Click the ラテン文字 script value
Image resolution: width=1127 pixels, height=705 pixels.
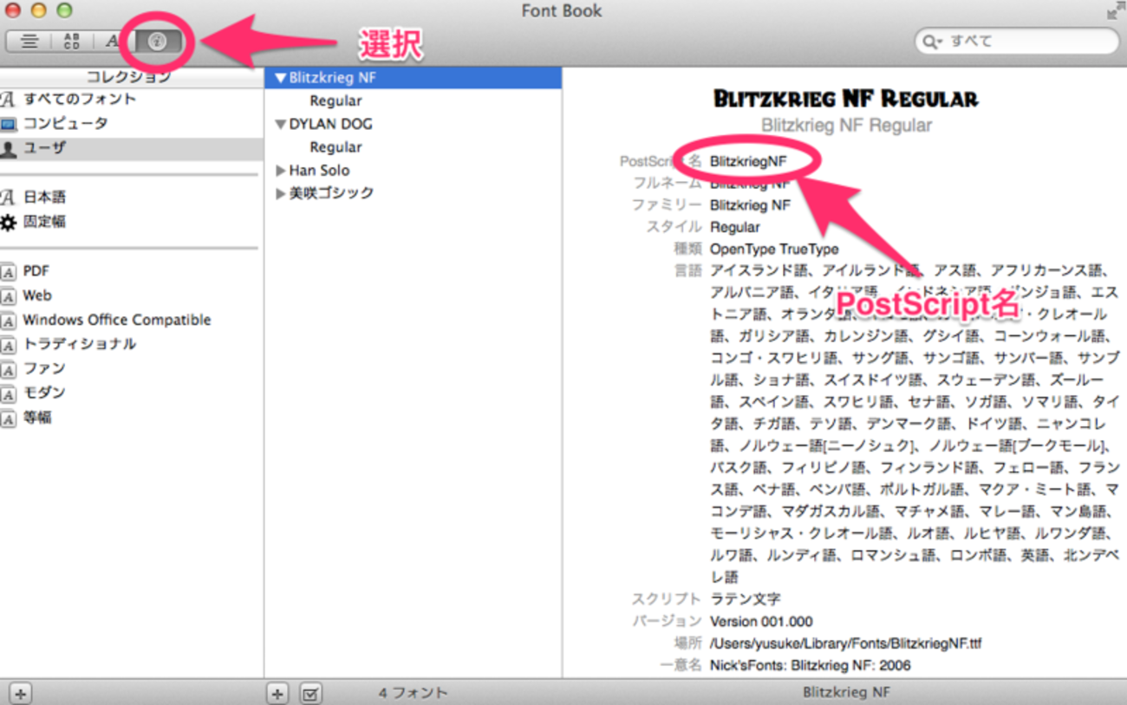745,599
